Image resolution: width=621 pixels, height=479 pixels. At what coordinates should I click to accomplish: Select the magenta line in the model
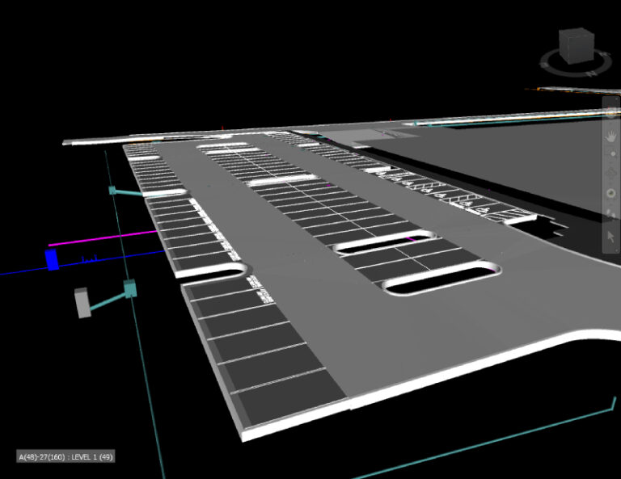(103, 238)
